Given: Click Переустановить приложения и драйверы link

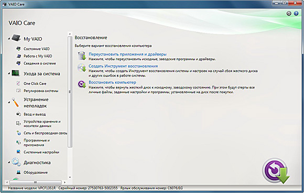Looking at the screenshot, I should click(127, 54).
